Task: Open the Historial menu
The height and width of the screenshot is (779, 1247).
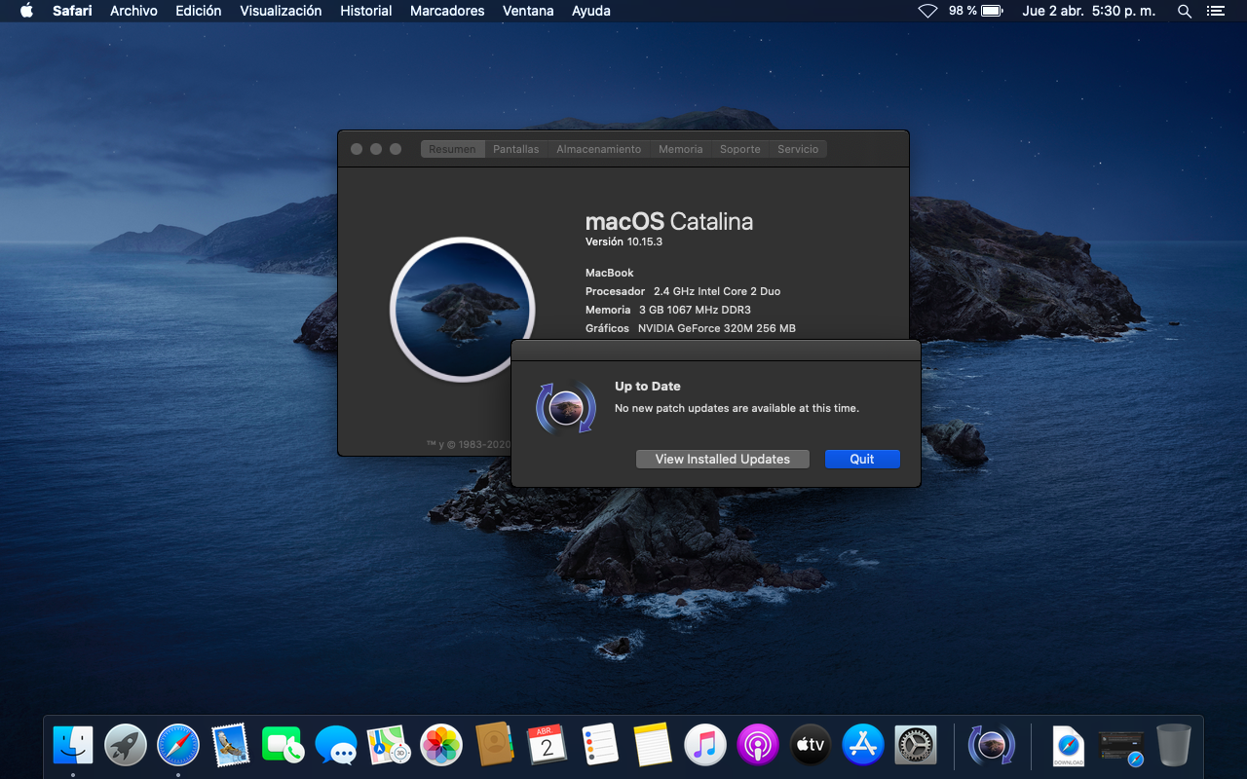Action: click(x=366, y=11)
